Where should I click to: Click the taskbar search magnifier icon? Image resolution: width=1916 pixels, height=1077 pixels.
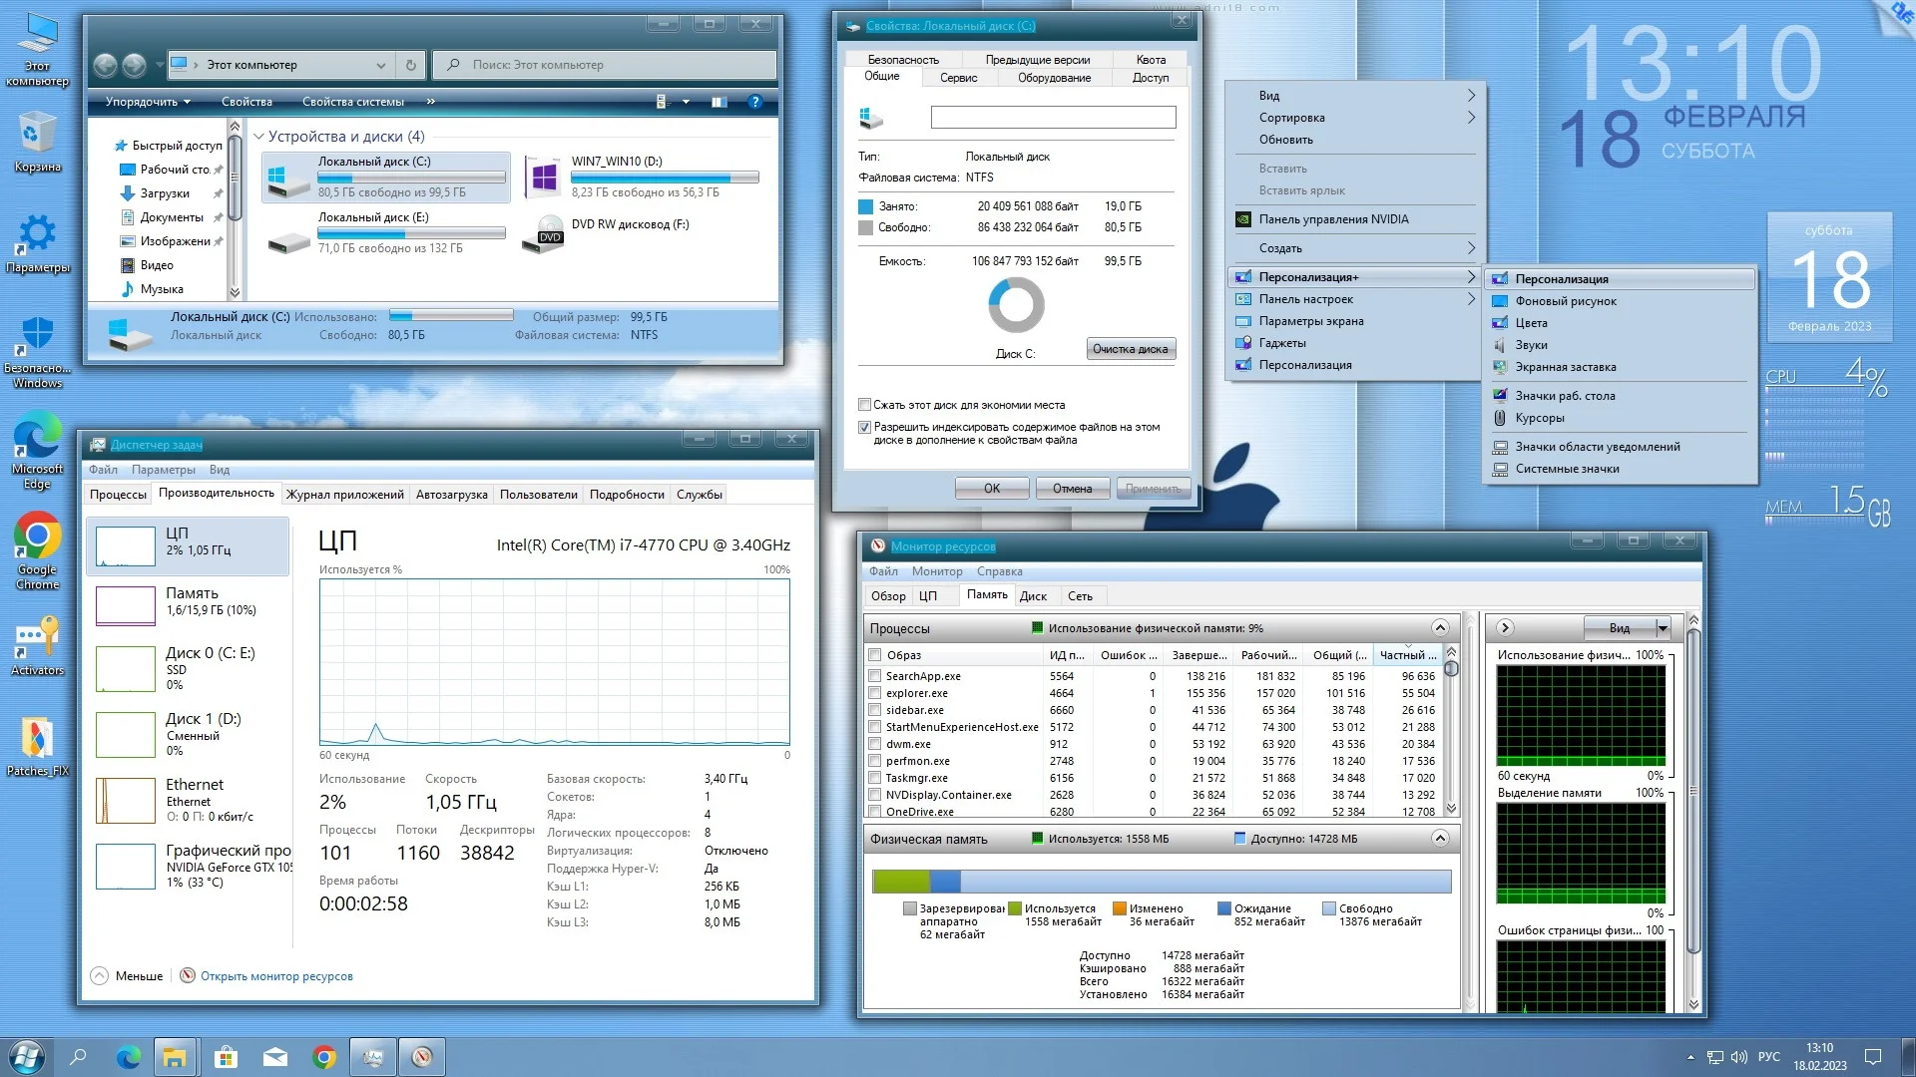coord(78,1057)
